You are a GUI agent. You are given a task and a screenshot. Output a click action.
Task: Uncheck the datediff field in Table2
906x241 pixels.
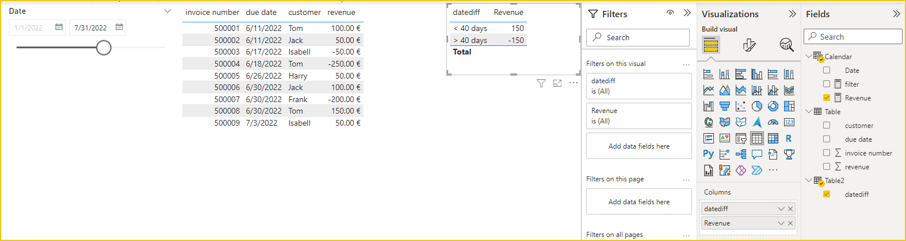pos(827,194)
